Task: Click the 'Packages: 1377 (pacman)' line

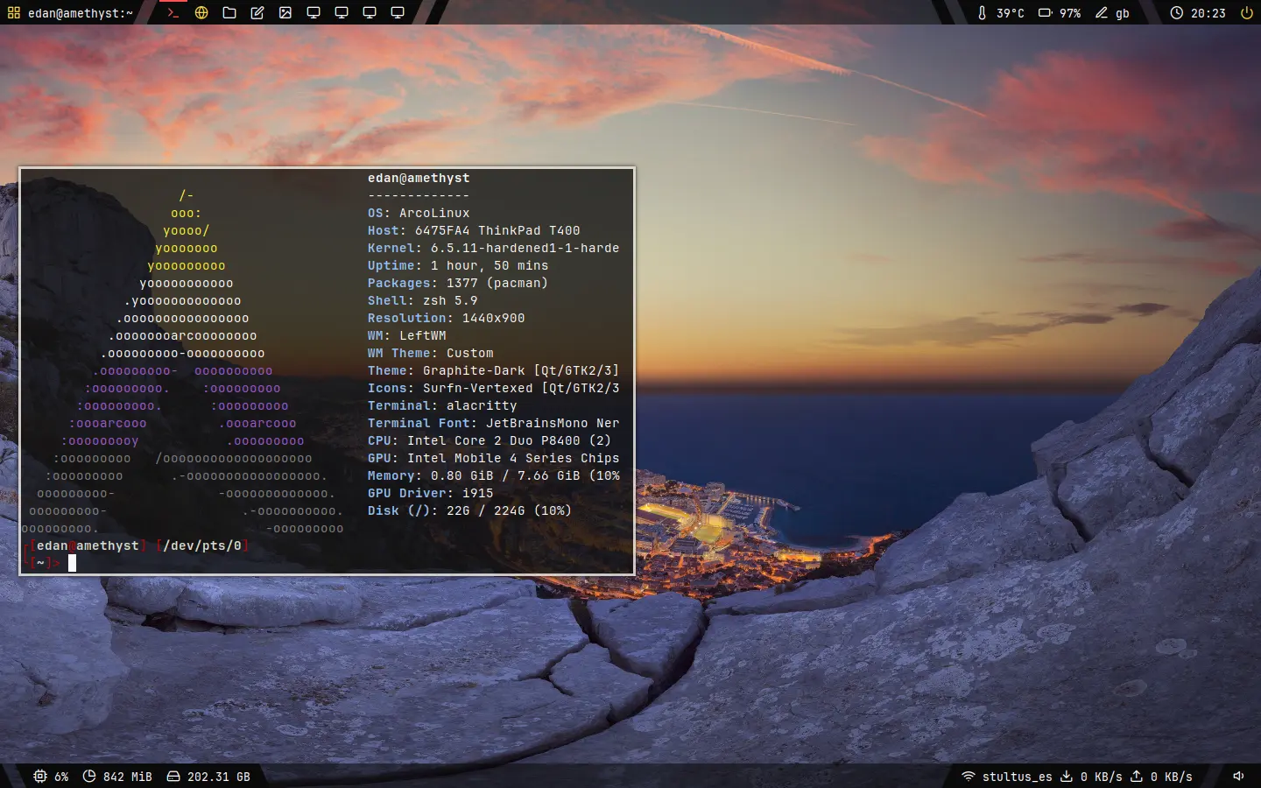Action: tap(458, 283)
